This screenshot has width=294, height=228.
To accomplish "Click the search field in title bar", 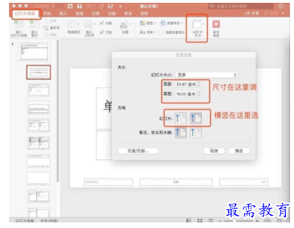I will [241, 6].
